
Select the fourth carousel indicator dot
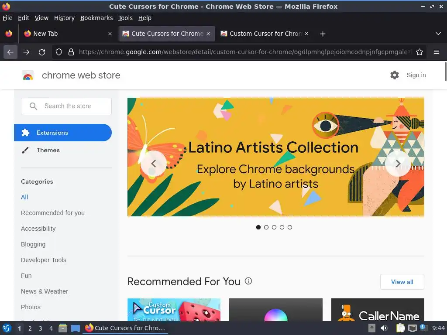[x=282, y=227]
